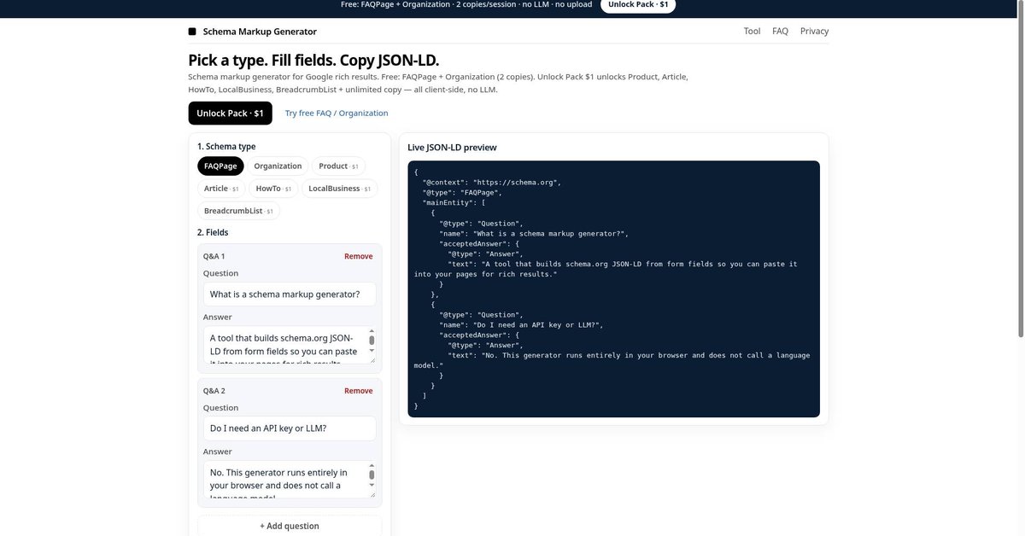Focus the Q&A 1 Answer textarea

290,345
